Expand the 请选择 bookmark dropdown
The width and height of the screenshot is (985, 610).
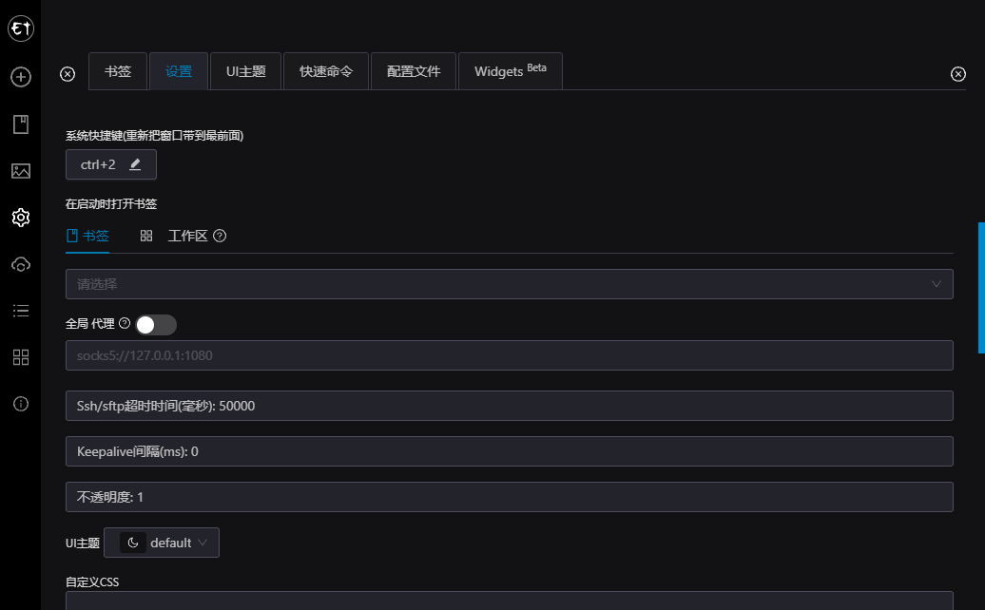coord(509,284)
